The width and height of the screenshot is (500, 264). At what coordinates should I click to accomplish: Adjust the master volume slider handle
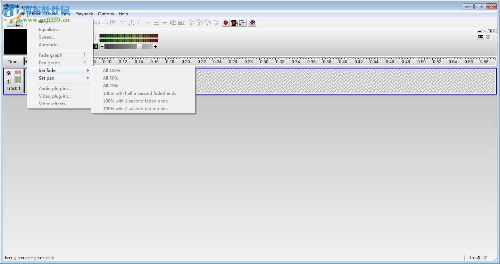point(139,47)
